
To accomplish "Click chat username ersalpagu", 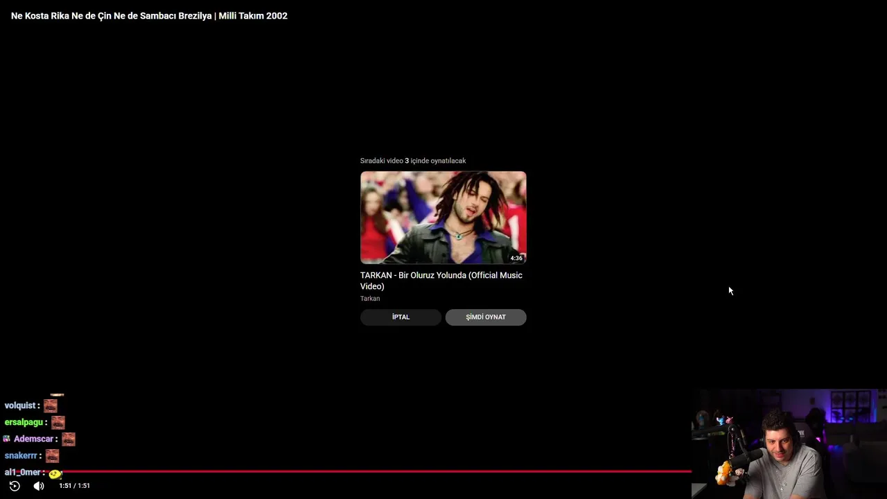I will pos(24,422).
